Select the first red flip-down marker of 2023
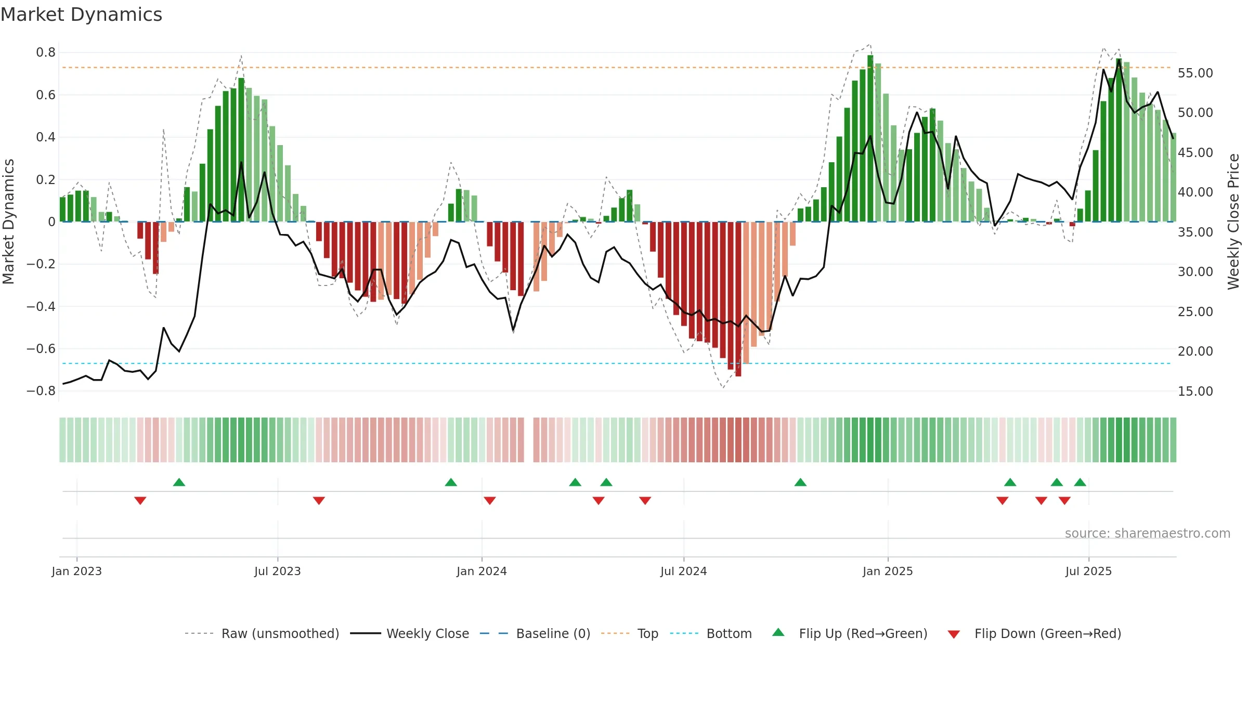This screenshot has height=702, width=1248. [x=140, y=500]
